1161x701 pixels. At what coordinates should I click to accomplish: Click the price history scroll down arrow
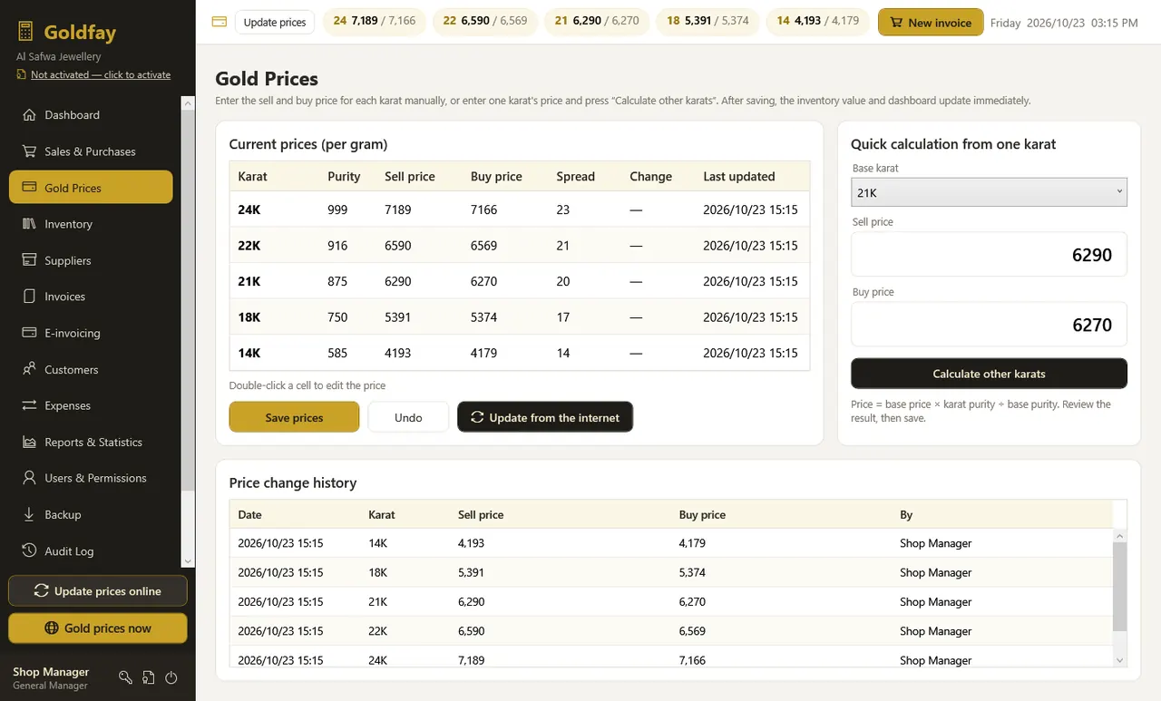coord(1119,660)
